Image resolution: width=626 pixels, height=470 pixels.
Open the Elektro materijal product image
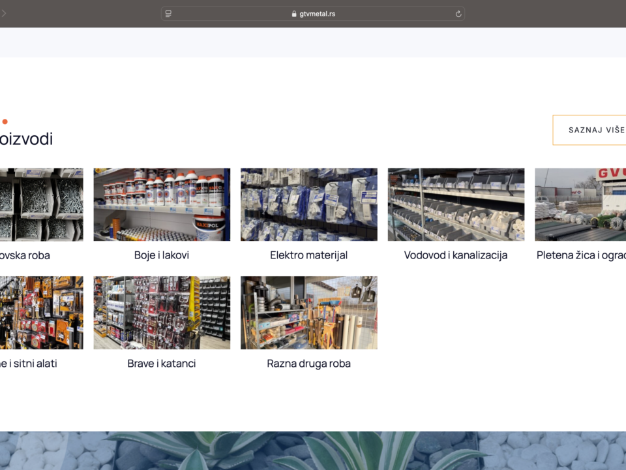(308, 204)
